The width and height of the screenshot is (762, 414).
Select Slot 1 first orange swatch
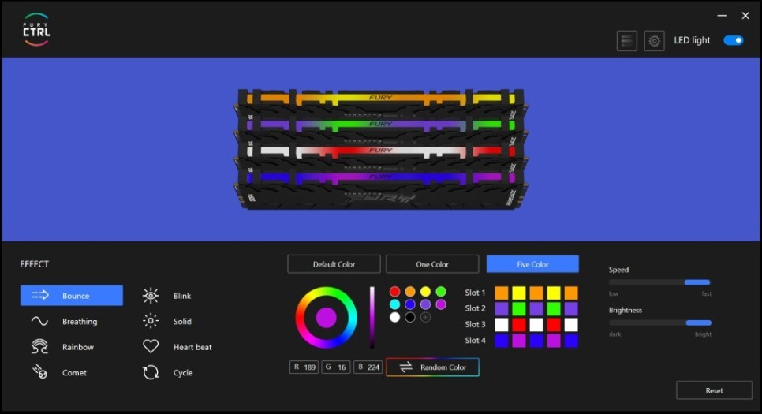click(x=502, y=293)
